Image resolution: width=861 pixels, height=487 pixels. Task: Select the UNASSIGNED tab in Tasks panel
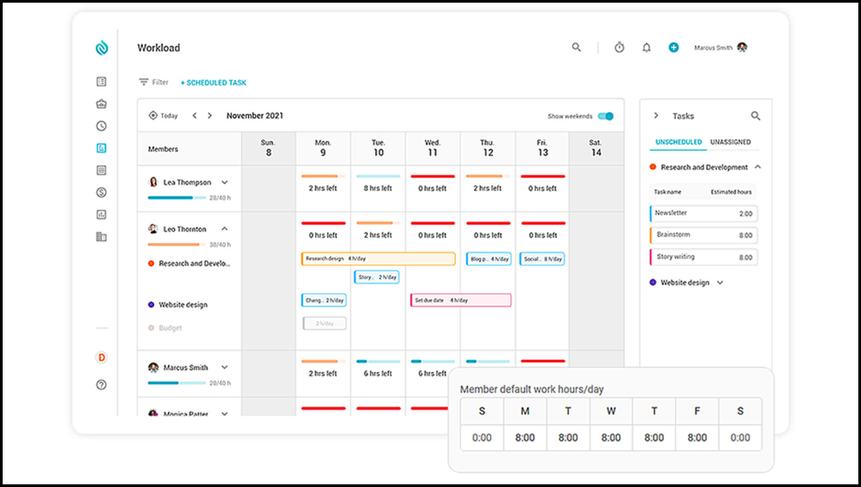[731, 143]
